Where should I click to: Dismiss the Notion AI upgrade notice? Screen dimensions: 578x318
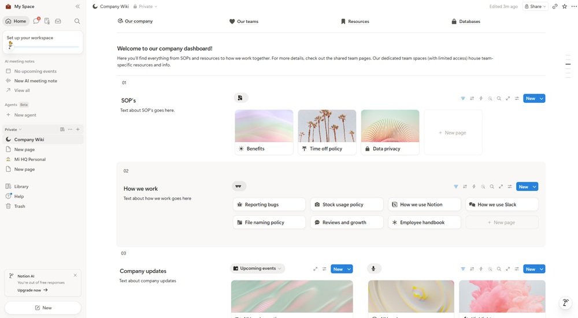pos(75,275)
